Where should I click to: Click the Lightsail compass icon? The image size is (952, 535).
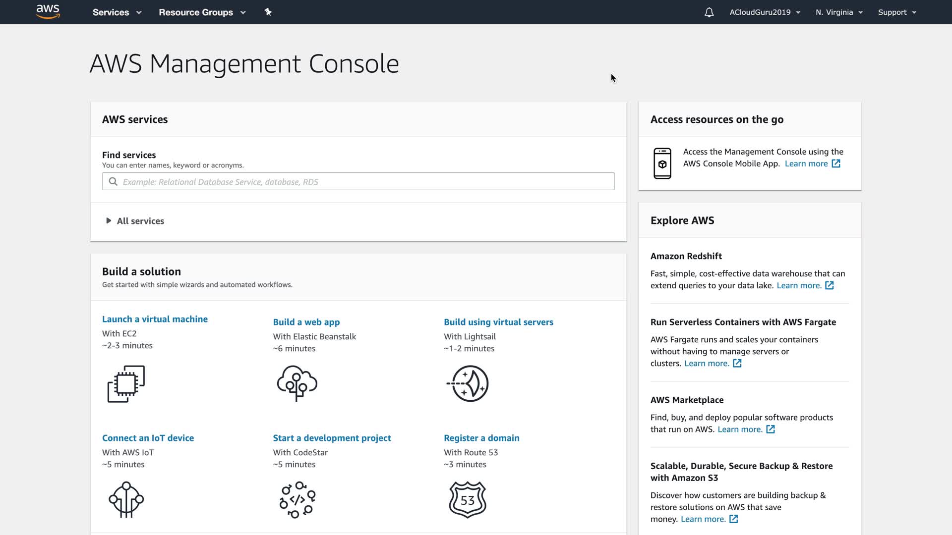coord(468,383)
